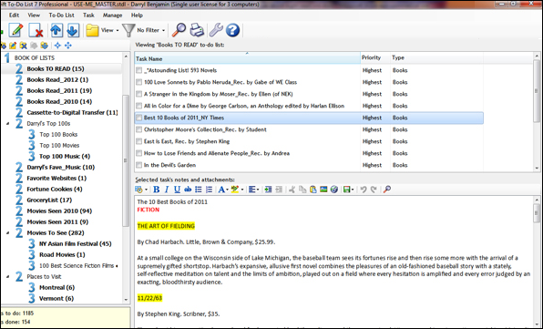Open the Edit menu
The height and width of the screenshot is (329, 543).
(14, 15)
